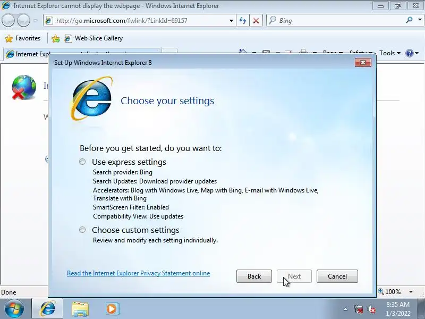Click Internet Explorer taskbar icon

click(x=48, y=309)
